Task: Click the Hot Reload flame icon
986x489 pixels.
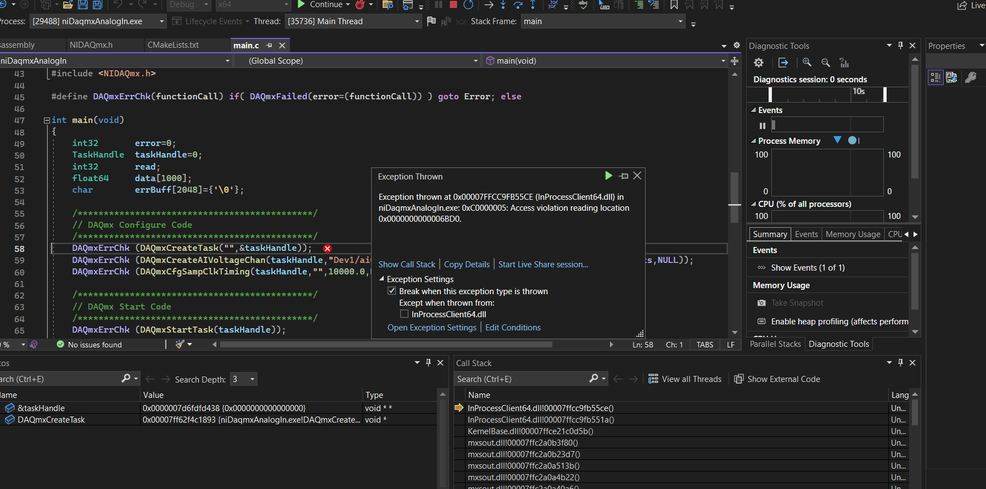Action: (x=360, y=5)
